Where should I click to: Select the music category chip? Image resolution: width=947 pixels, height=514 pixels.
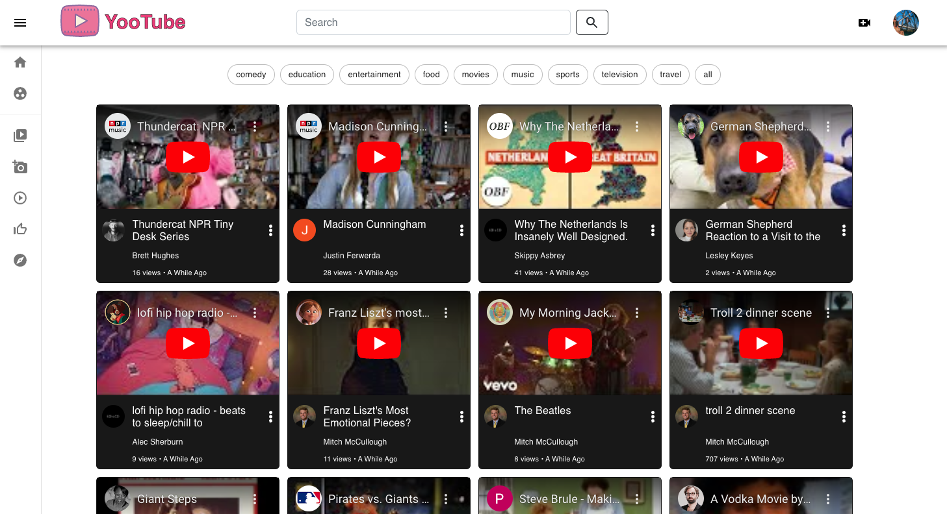(x=522, y=75)
